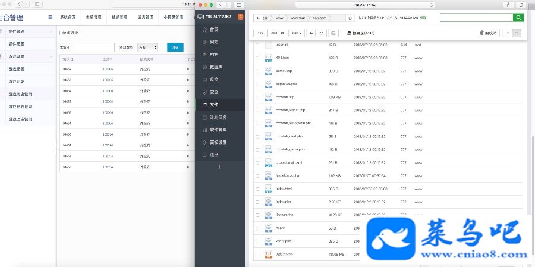This screenshot has height=267, width=535.
Task: Switch file manager to grid view
Action: (507, 33)
